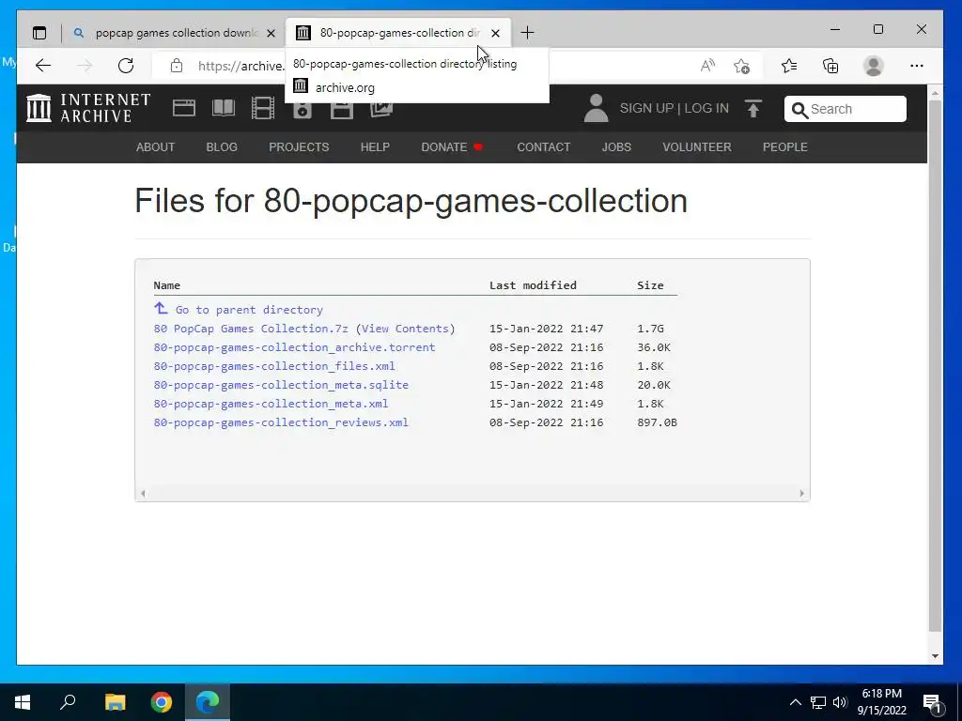This screenshot has width=962, height=721.
Task: Click the SIGN UP link
Action: pos(646,109)
